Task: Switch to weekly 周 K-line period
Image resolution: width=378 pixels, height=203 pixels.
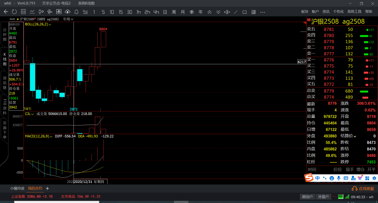Action: click(174, 12)
